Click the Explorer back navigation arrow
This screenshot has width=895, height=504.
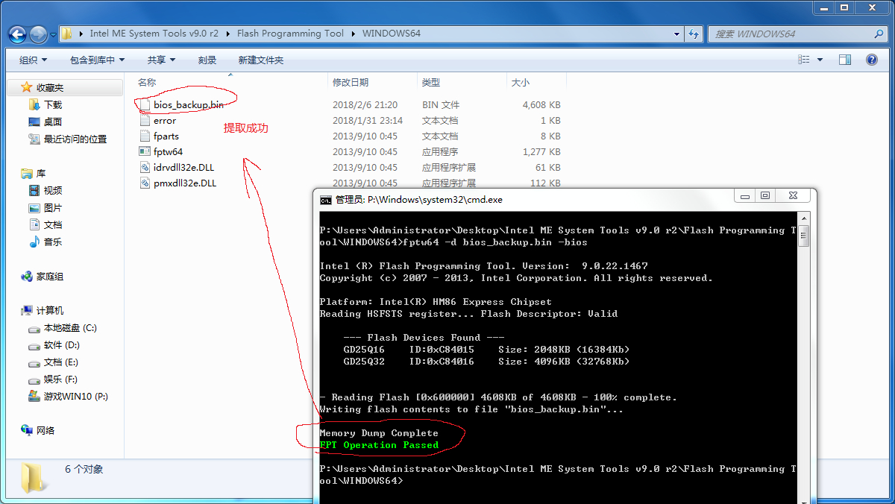pos(18,34)
